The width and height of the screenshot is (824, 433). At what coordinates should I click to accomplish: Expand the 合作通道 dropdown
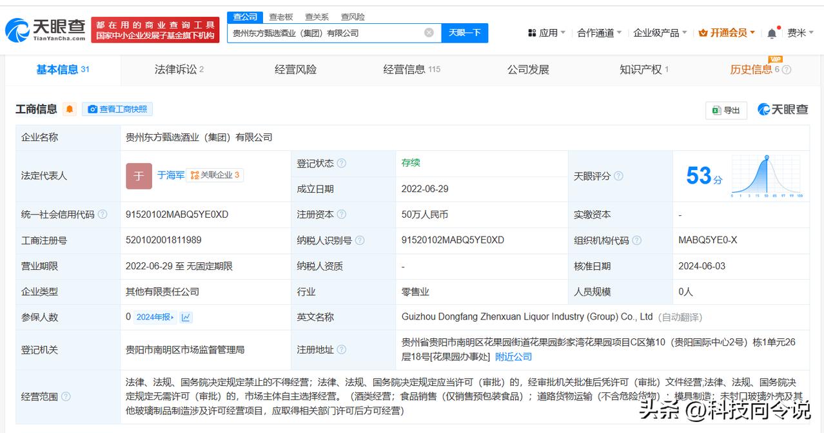click(x=600, y=33)
